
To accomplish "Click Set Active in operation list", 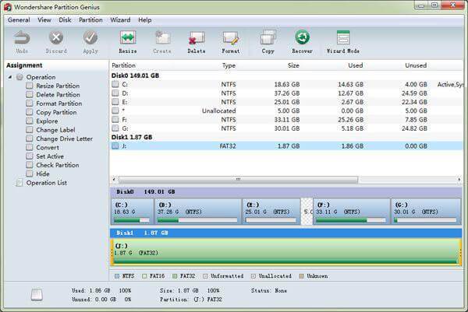I will 51,156.
